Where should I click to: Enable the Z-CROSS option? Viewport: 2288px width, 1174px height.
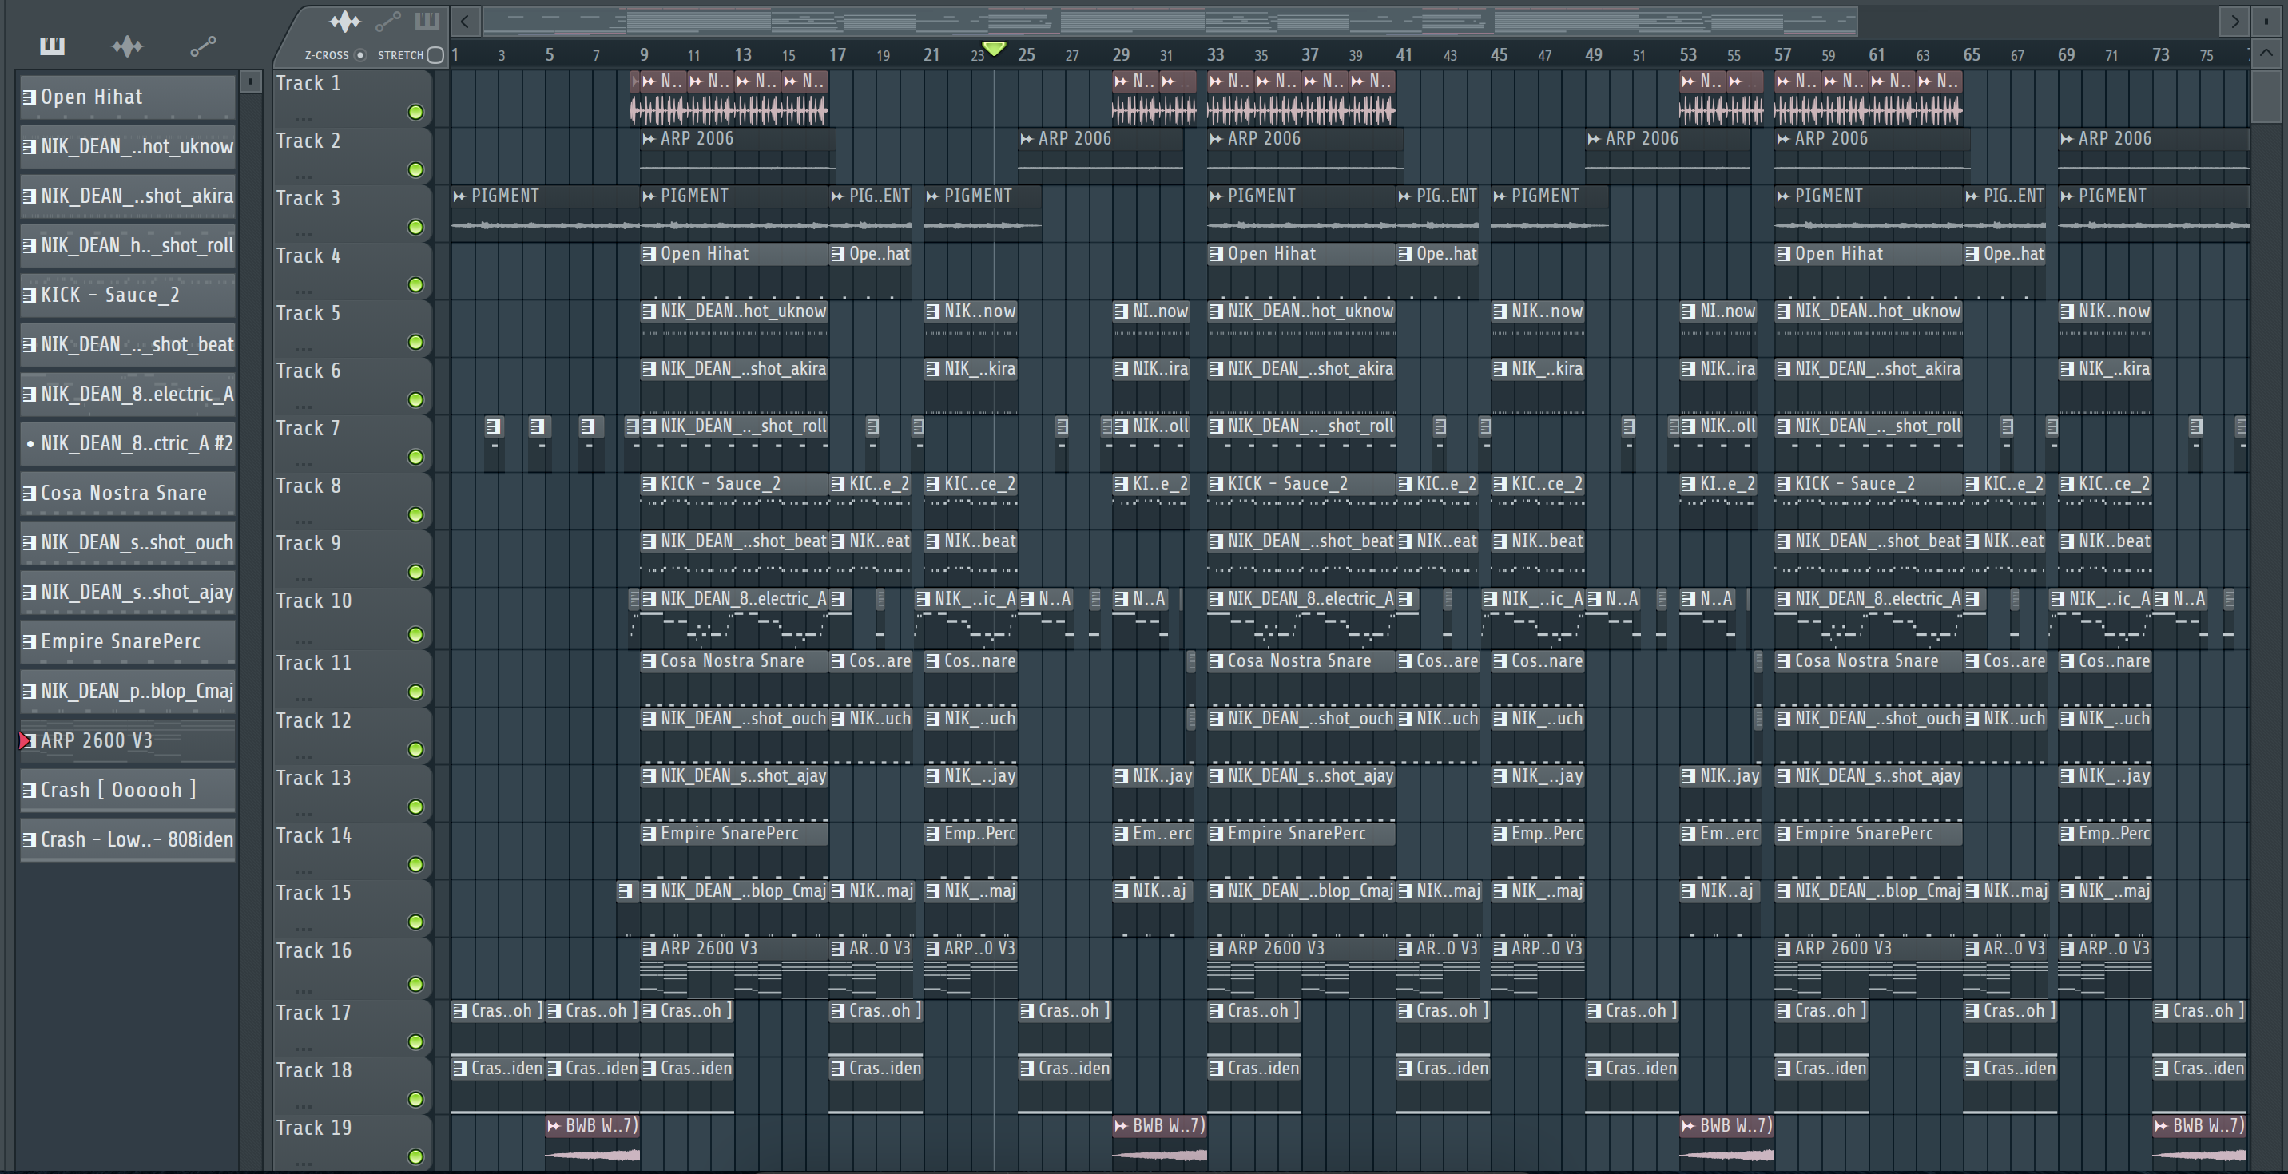(x=359, y=55)
